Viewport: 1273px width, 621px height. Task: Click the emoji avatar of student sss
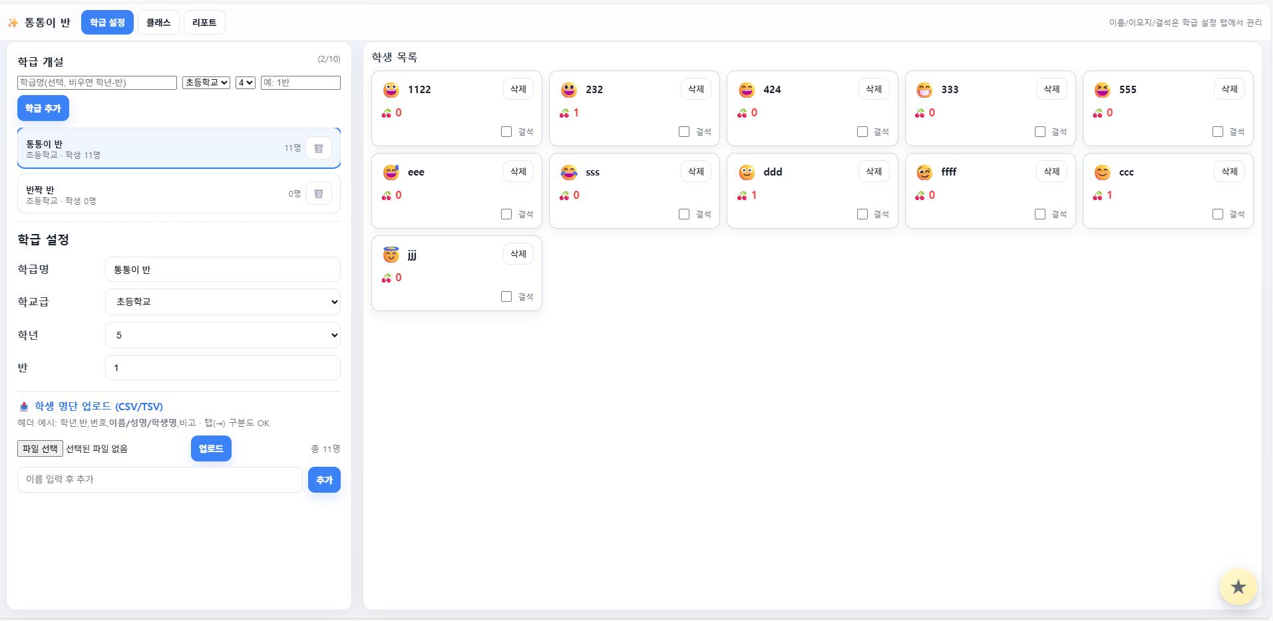[568, 172]
